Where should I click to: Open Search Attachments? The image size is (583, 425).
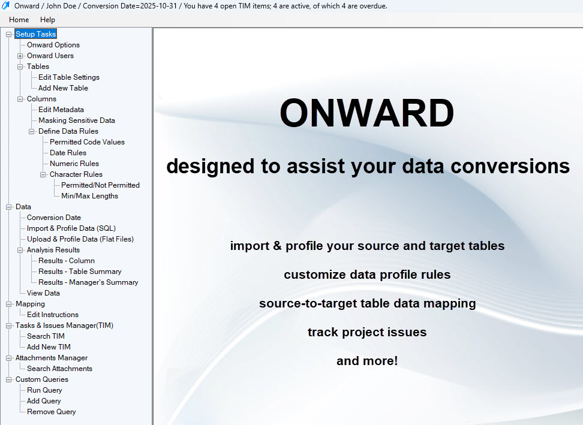point(59,369)
